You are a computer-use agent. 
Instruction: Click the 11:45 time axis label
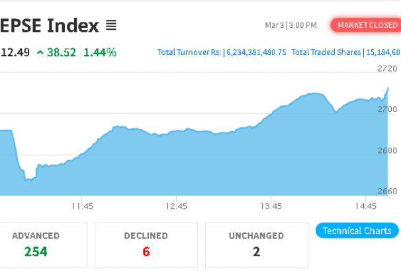pos(82,206)
